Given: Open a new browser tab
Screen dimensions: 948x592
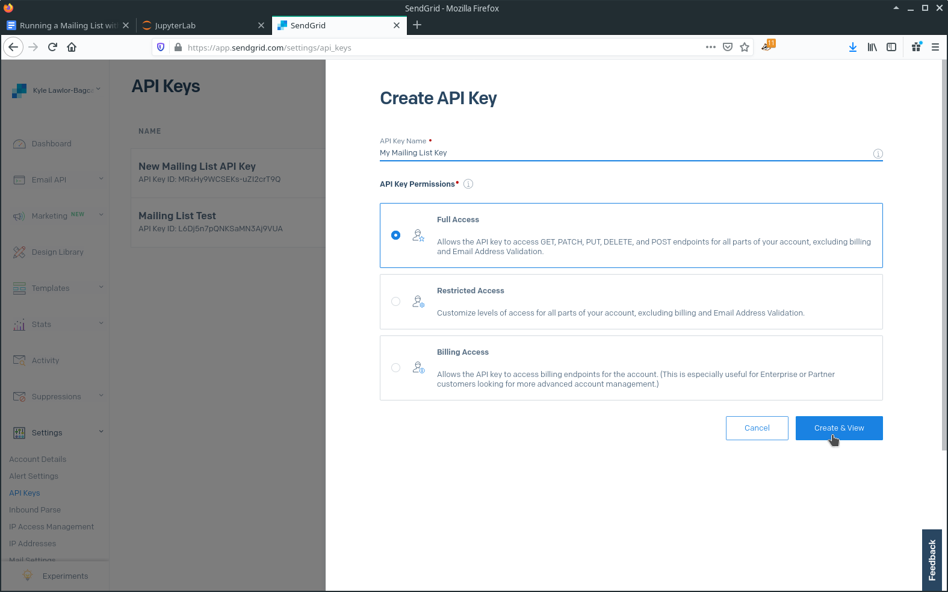Looking at the screenshot, I should click(x=417, y=25).
